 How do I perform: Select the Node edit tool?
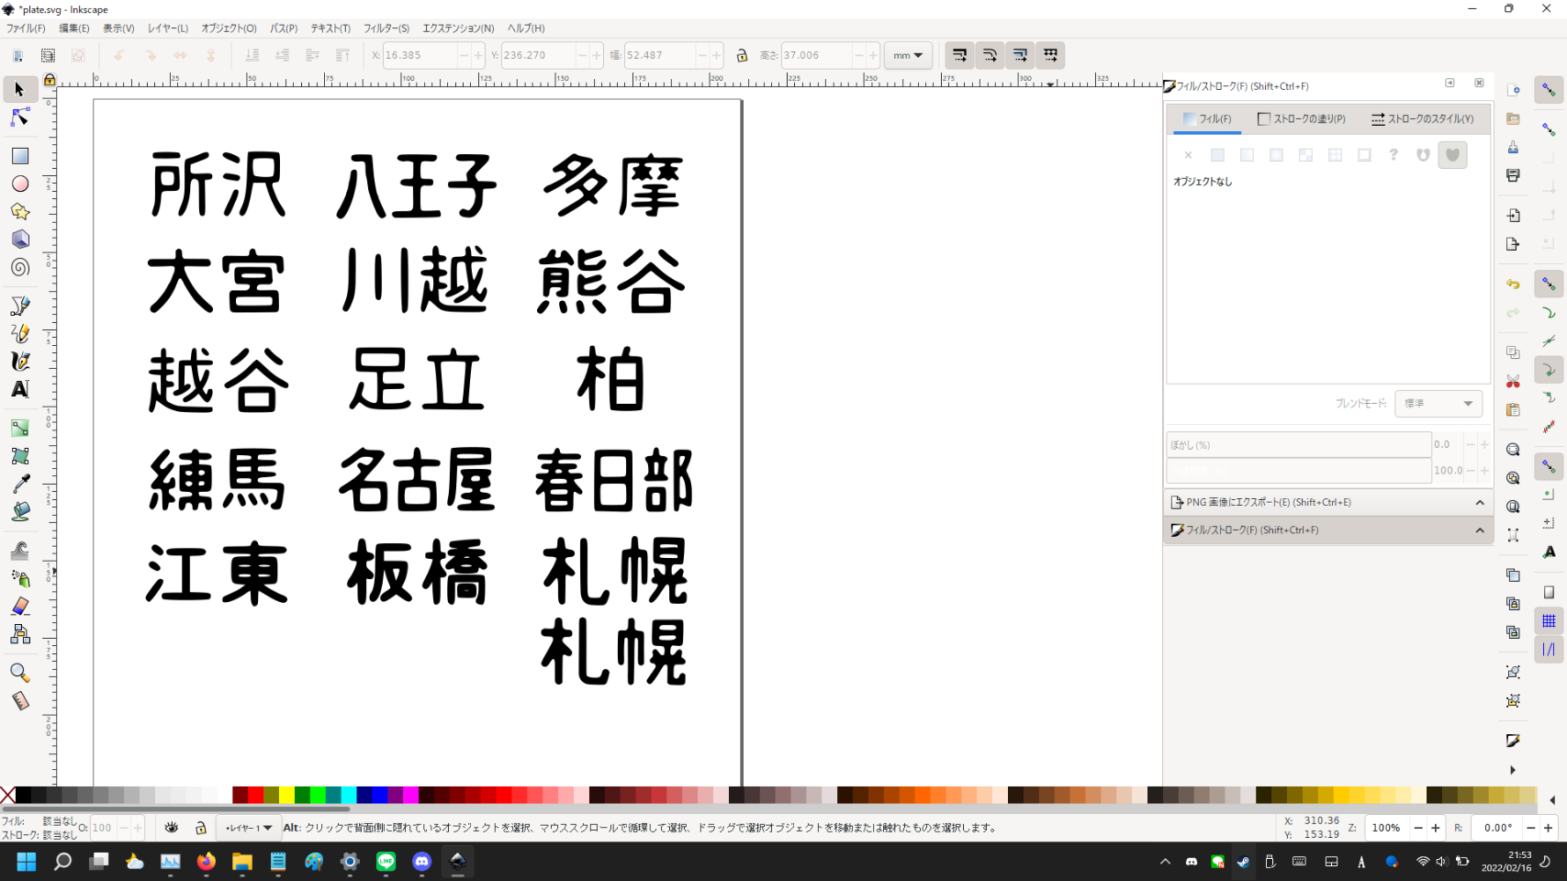(19, 117)
